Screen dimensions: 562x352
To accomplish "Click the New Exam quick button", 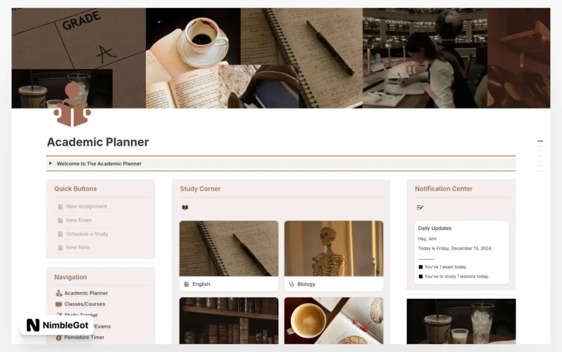I will click(x=75, y=220).
